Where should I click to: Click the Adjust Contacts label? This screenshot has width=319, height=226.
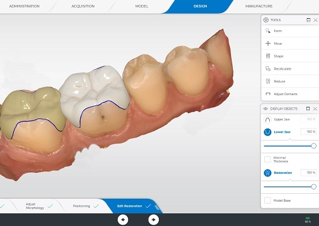coord(286,94)
